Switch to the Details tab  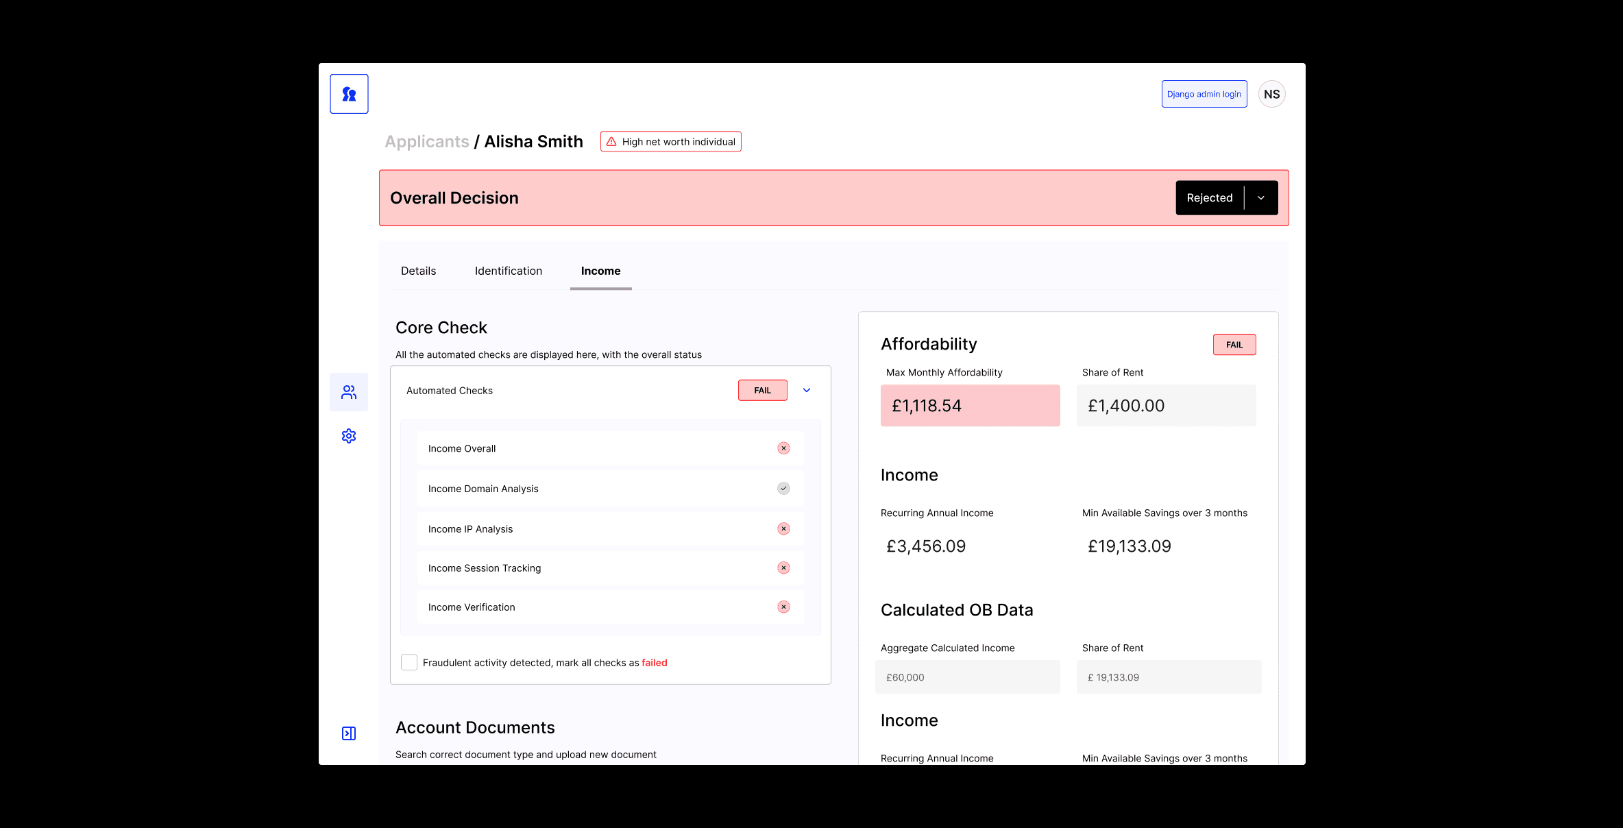point(418,271)
